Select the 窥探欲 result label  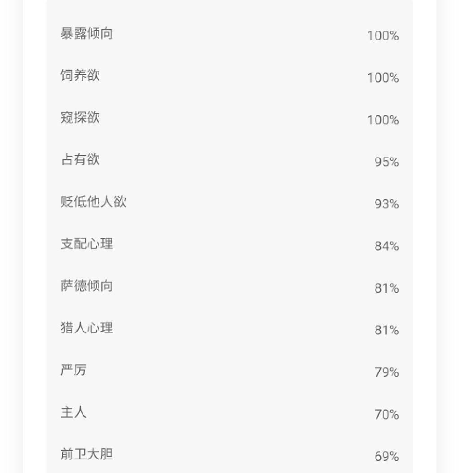[x=80, y=117]
